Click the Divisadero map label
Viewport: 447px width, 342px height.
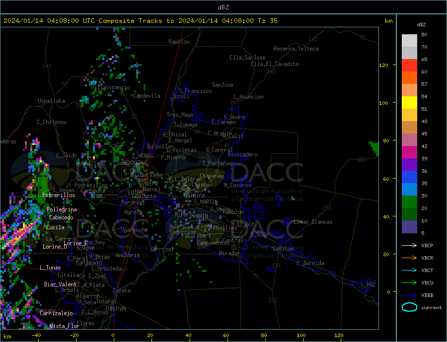pos(242,154)
